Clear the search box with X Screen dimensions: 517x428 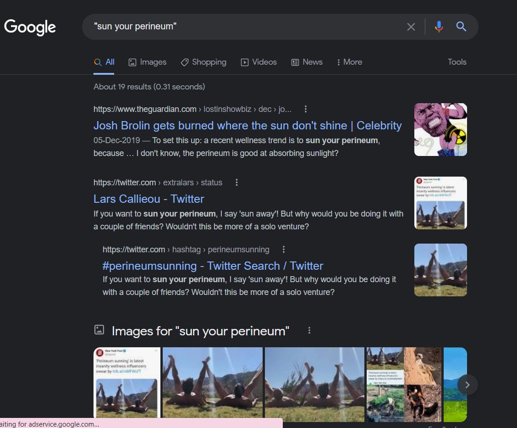[411, 27]
